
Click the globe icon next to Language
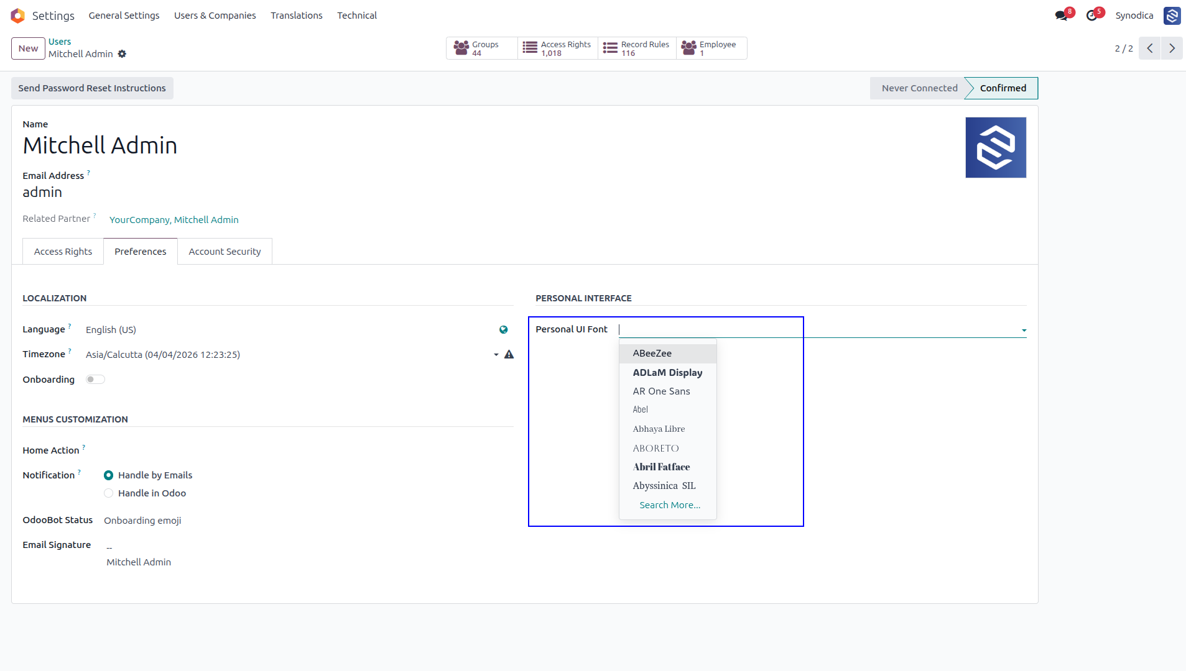[504, 330]
